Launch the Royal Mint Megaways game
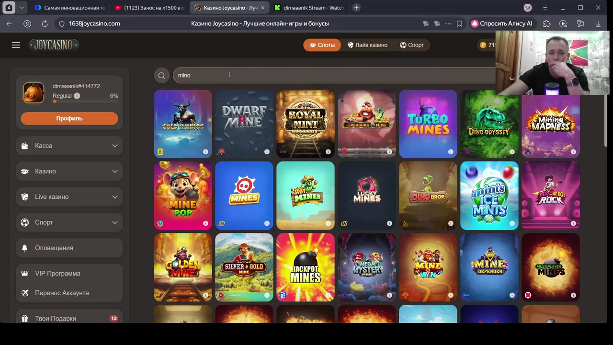This screenshot has height=345, width=613. pyautogui.click(x=306, y=124)
